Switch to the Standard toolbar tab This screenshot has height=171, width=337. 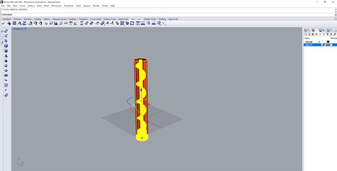(x=7, y=19)
